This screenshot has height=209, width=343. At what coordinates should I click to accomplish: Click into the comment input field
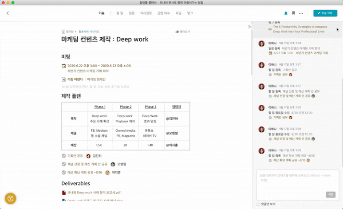coord(297,185)
